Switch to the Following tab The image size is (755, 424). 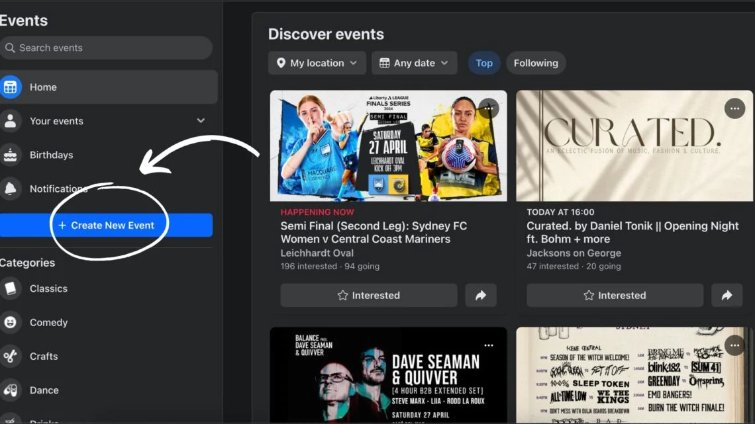click(x=535, y=63)
